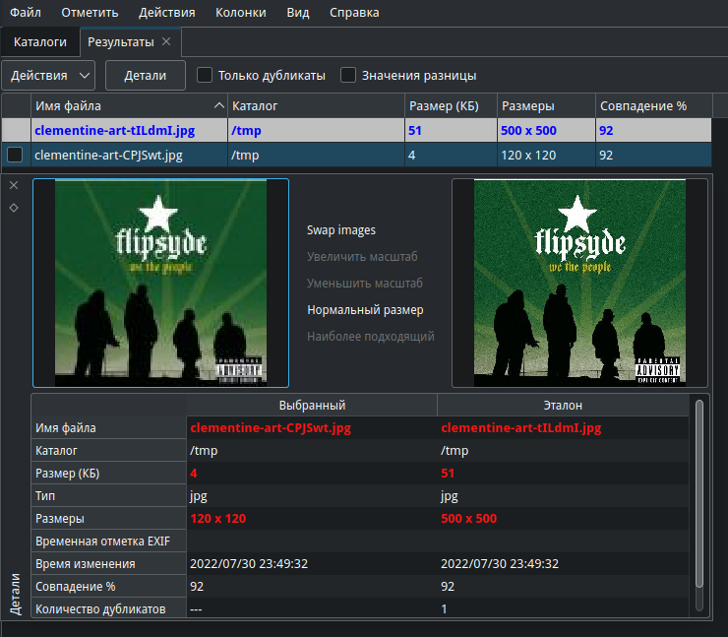This screenshot has height=637, width=728.
Task: Open the Отметить menu
Action: tap(90, 13)
